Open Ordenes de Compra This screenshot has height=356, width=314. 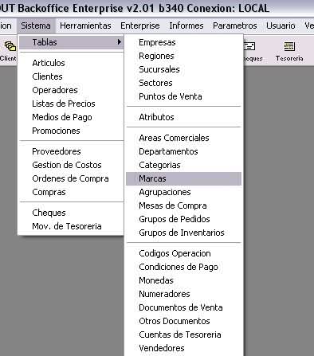[71, 178]
